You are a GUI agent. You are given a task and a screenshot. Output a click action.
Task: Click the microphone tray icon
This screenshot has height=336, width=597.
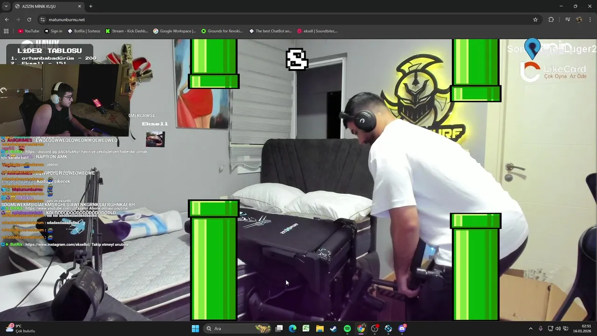541,329
